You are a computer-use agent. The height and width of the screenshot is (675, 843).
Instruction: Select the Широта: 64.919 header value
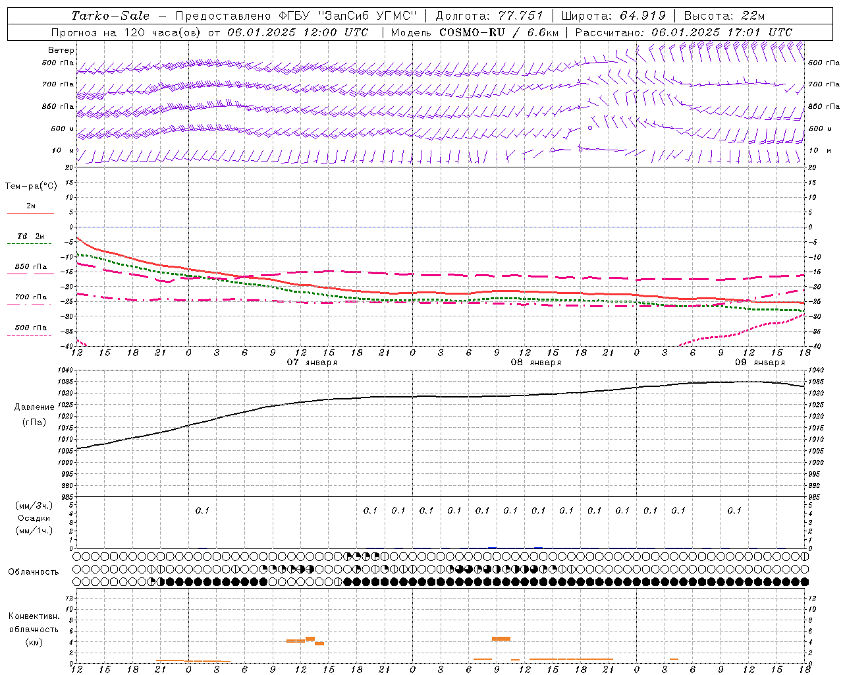pyautogui.click(x=614, y=16)
